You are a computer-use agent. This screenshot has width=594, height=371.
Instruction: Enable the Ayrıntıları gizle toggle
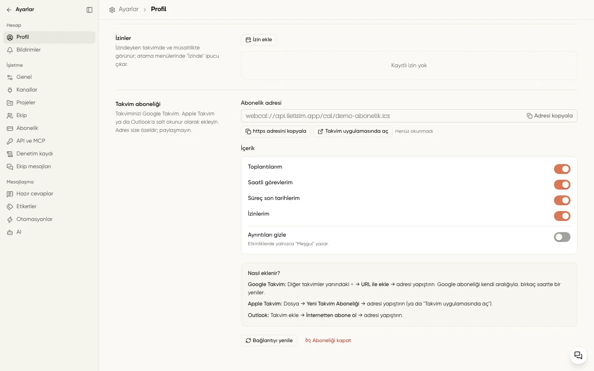tap(562, 237)
